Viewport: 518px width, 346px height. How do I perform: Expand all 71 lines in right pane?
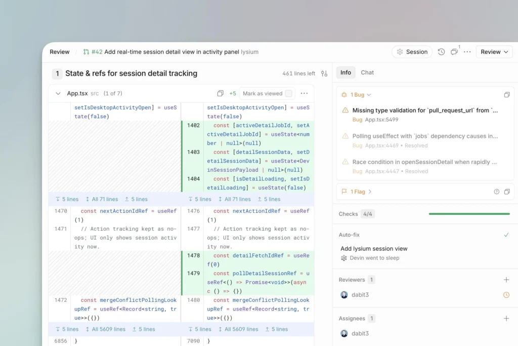(235, 199)
